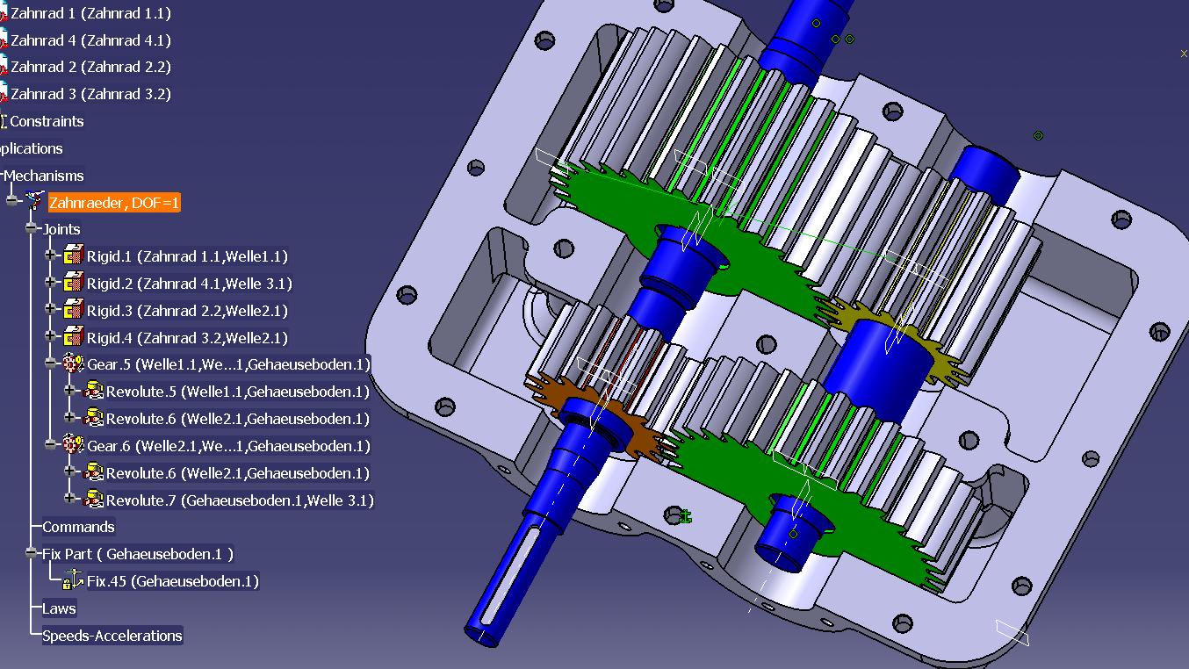Expand the Rigid.4 joint node
This screenshot has width=1189, height=669.
[x=51, y=337]
